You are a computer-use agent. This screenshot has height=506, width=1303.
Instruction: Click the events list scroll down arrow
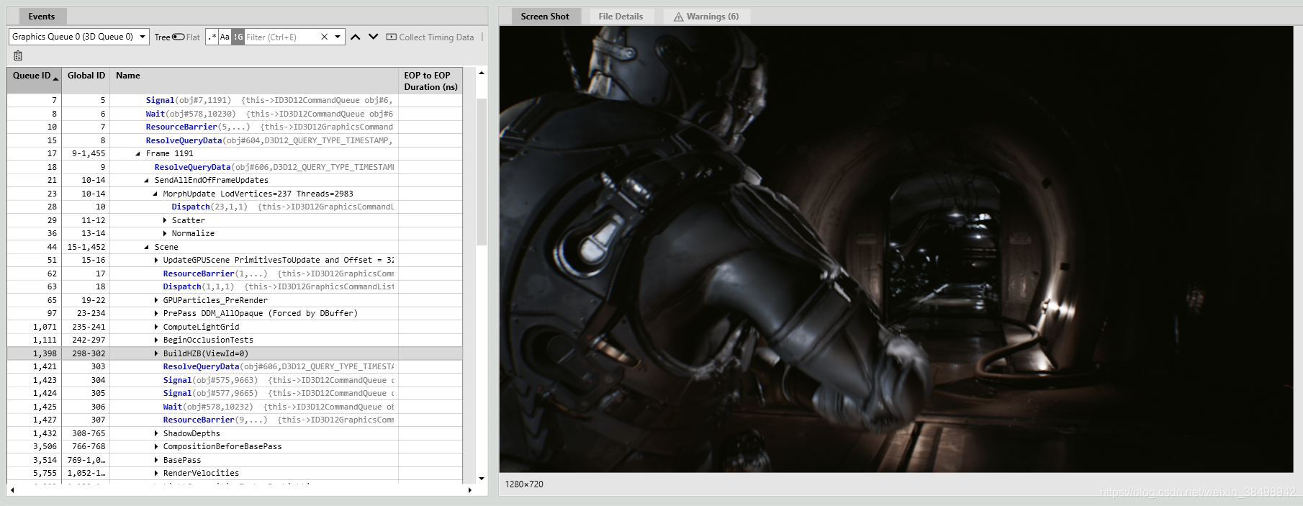(x=482, y=478)
